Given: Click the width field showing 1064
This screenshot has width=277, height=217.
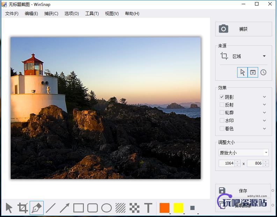Looking at the screenshot, I should click(227, 163).
